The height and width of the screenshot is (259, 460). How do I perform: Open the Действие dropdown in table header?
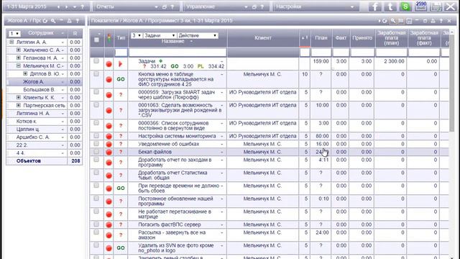(198, 35)
